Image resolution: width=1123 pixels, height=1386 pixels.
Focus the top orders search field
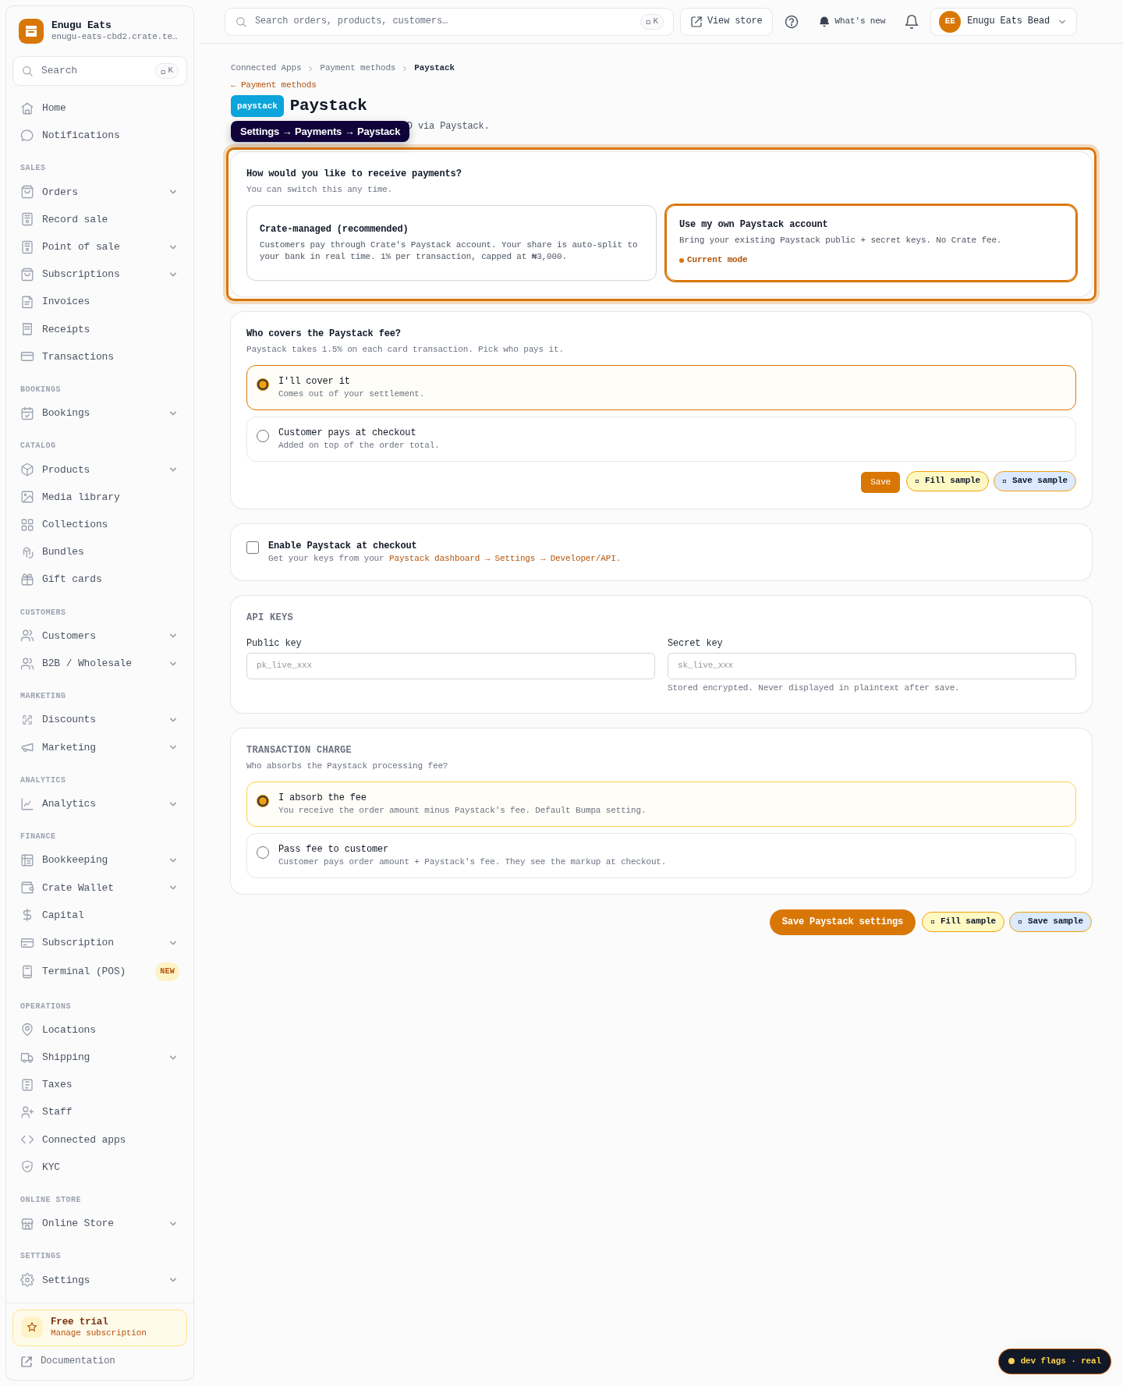tap(449, 22)
